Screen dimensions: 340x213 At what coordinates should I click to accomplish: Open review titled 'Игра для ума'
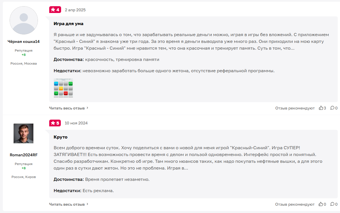pyautogui.click(x=68, y=24)
